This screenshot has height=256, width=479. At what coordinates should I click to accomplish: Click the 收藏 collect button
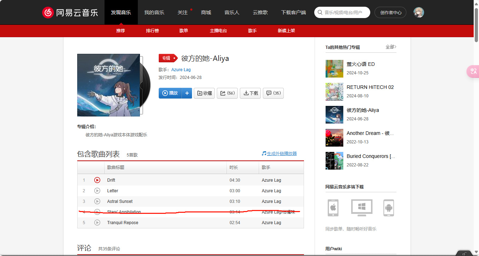coord(204,93)
